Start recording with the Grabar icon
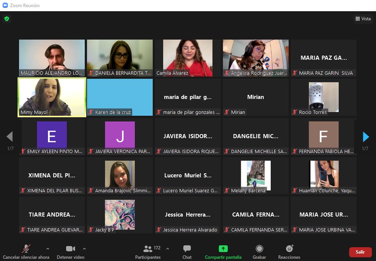376x261 pixels. coord(259,249)
